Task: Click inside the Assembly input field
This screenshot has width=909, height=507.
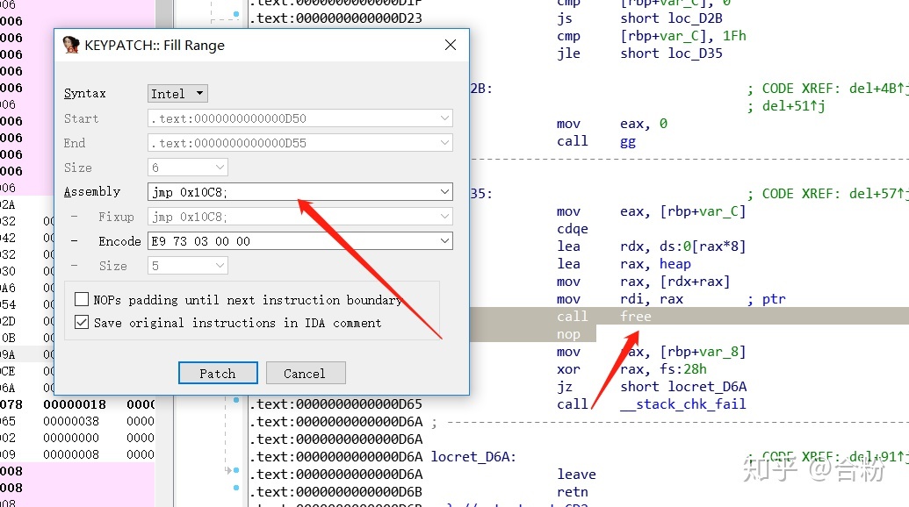Action: 263,191
